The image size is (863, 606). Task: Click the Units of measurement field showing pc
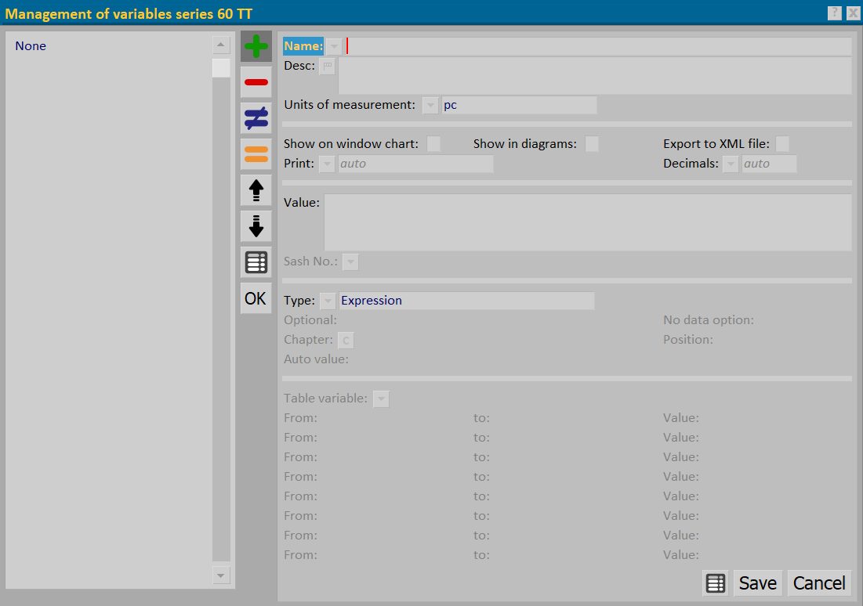tap(519, 105)
